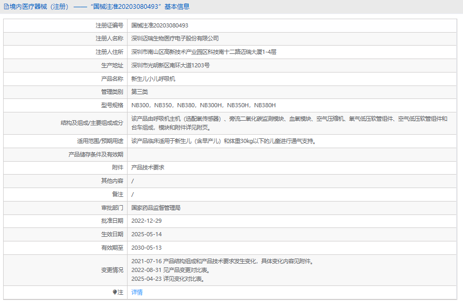Click the 批准日期 row label

click(112, 221)
